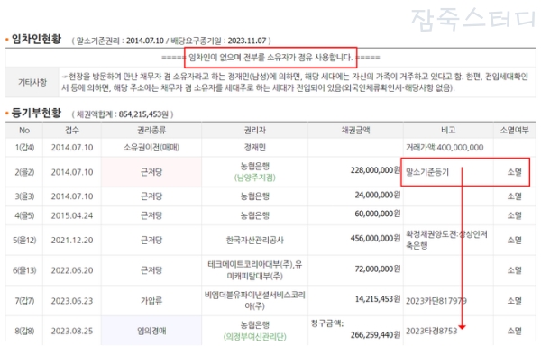The height and width of the screenshot is (346, 541).
Task: Click the date 2023.08.25
Action: pos(72,331)
